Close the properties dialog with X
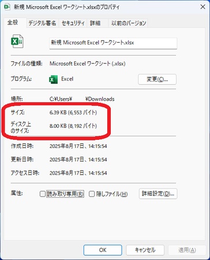Viewport: 210px width, 260px height. [202, 7]
